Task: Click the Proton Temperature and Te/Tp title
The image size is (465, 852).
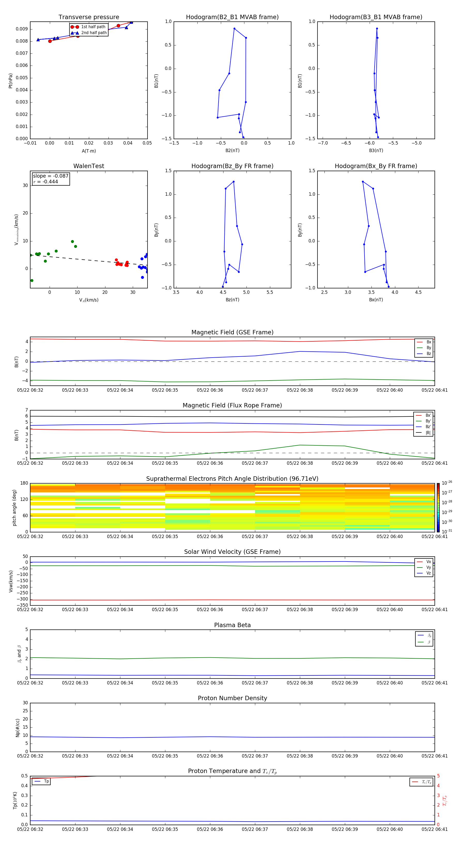Action: pyautogui.click(x=232, y=771)
